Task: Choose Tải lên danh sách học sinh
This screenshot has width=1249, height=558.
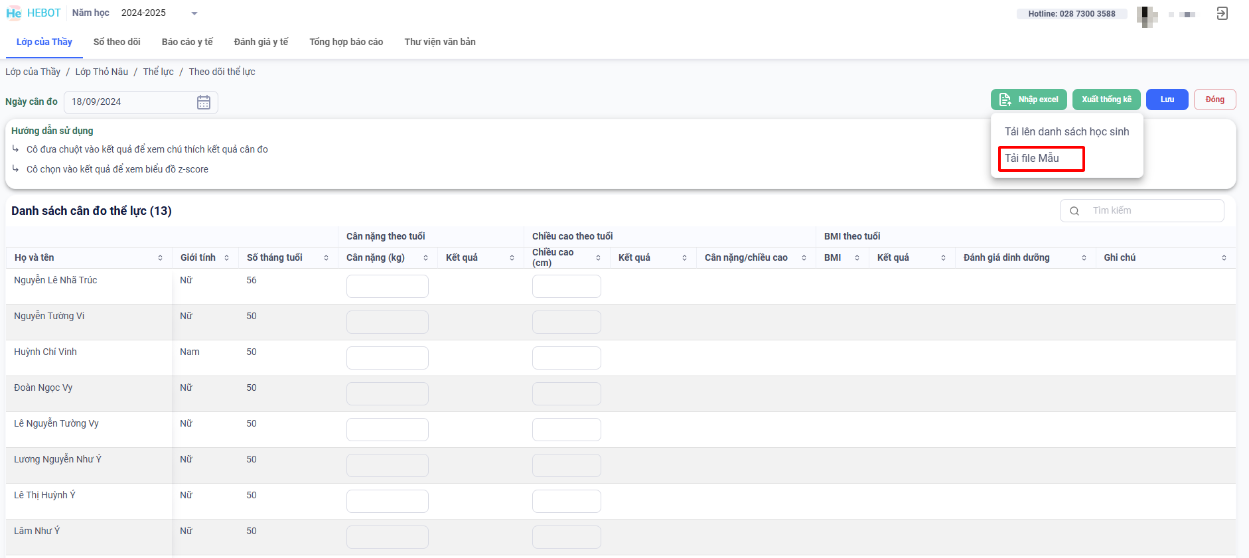Action: point(1066,132)
